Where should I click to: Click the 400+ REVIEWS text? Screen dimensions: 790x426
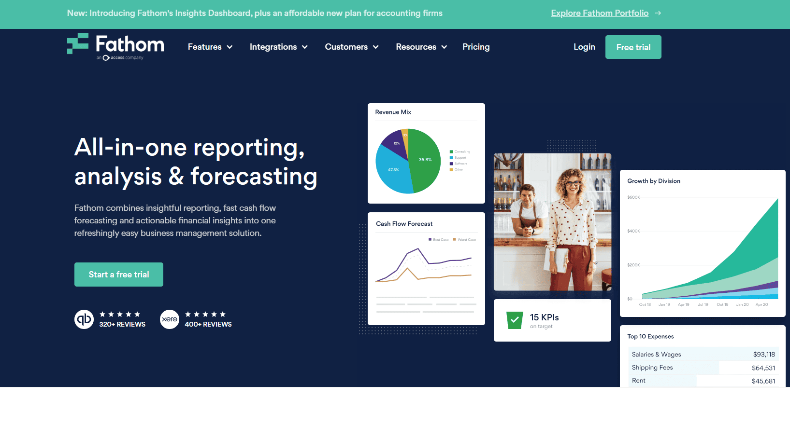click(x=208, y=324)
